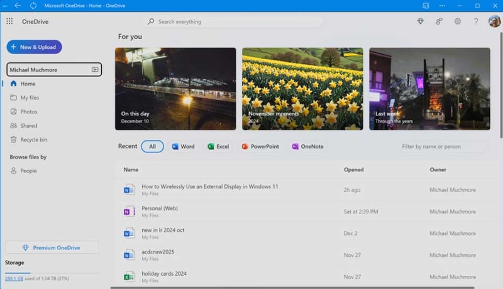Viewport: 503px width, 289px height.
Task: Click the refresh icon in title bar
Action: 33,6
